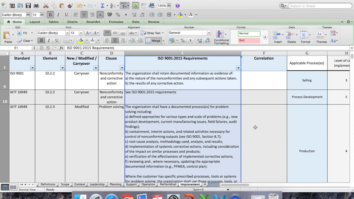The image size is (354, 199).
Task: Apply font color in the ribbon Font group
Action: pos(92,40)
